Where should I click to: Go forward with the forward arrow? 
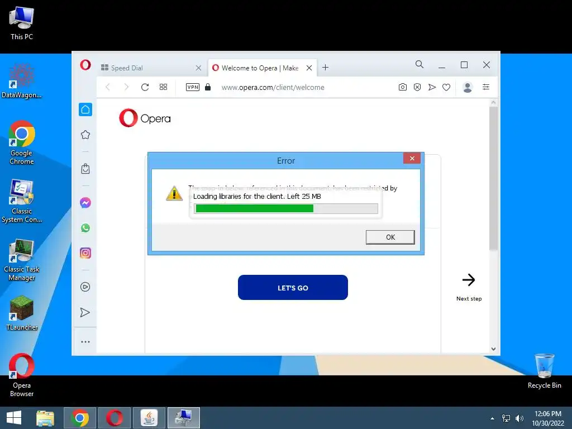click(x=126, y=87)
